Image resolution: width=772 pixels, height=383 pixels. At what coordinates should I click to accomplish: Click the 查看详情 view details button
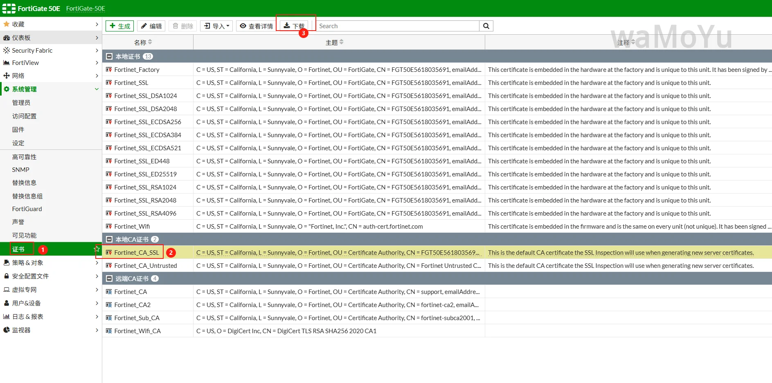[256, 26]
